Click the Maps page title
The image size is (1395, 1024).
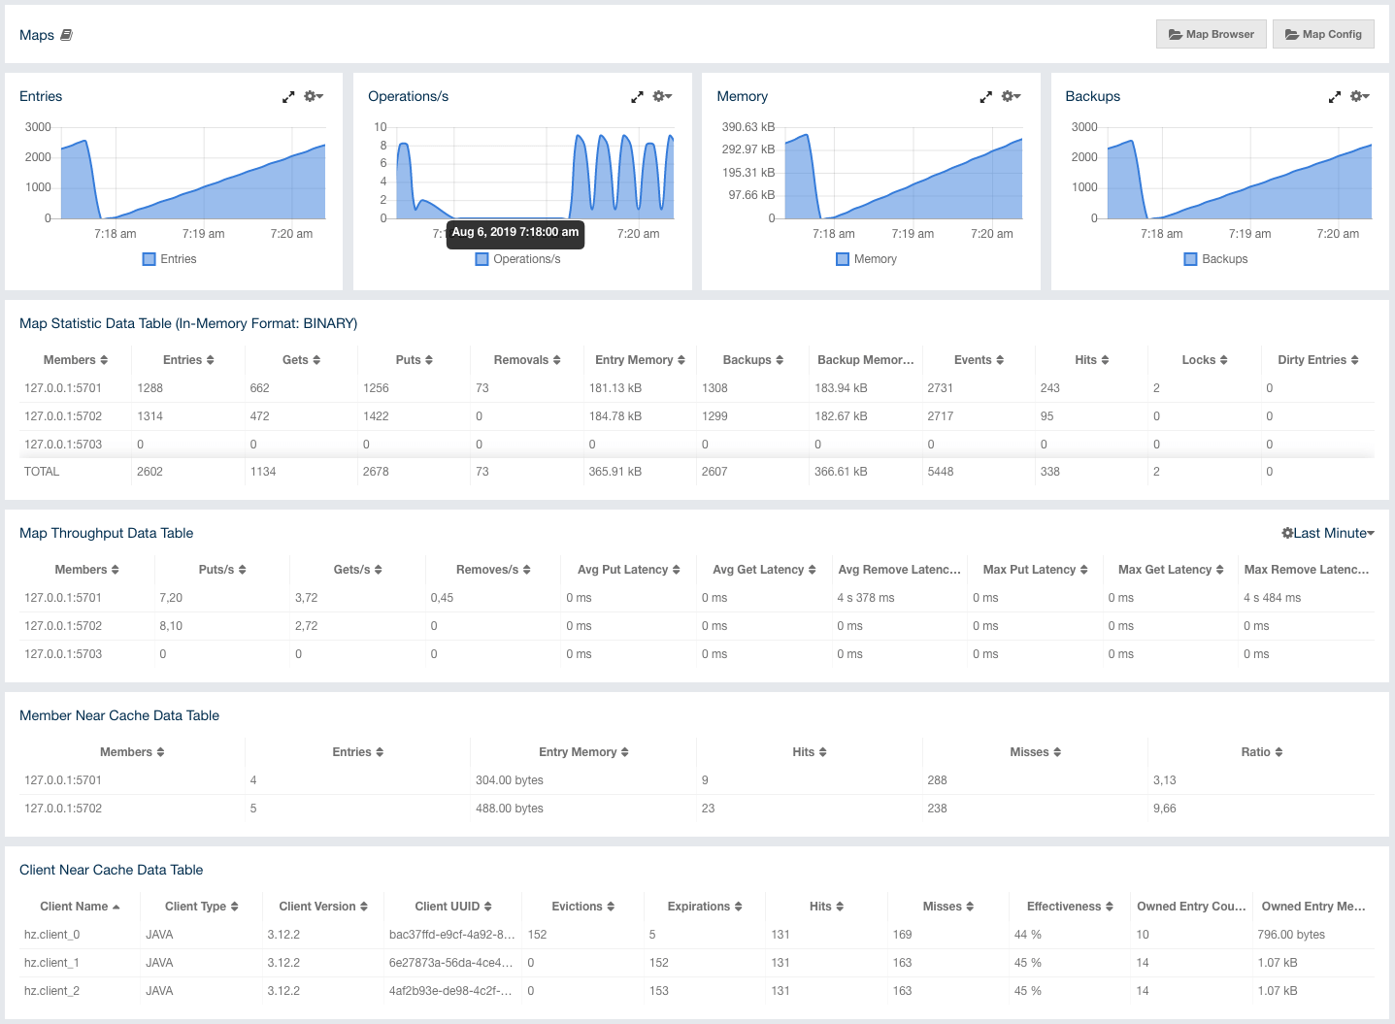37,35
